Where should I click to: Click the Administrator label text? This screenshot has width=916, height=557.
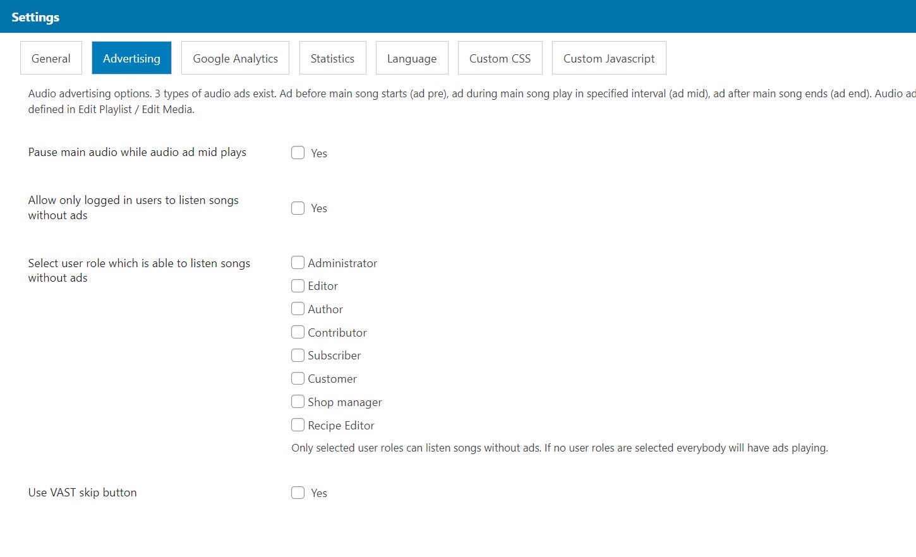point(342,263)
